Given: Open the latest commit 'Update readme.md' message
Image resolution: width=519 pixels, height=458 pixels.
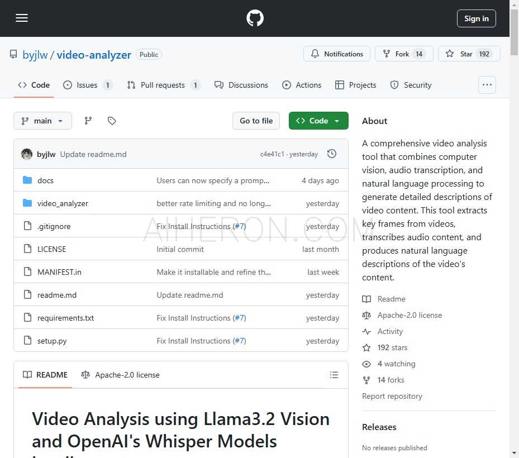Looking at the screenshot, I should (93, 154).
